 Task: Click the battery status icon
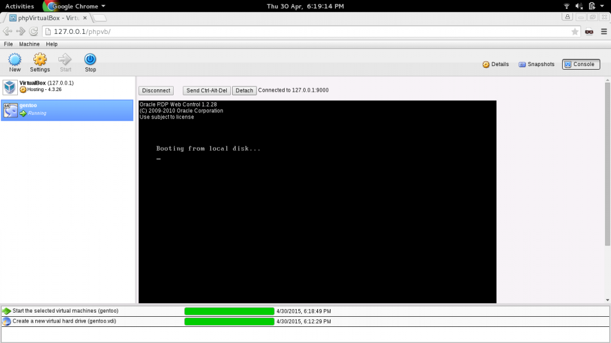coord(592,6)
